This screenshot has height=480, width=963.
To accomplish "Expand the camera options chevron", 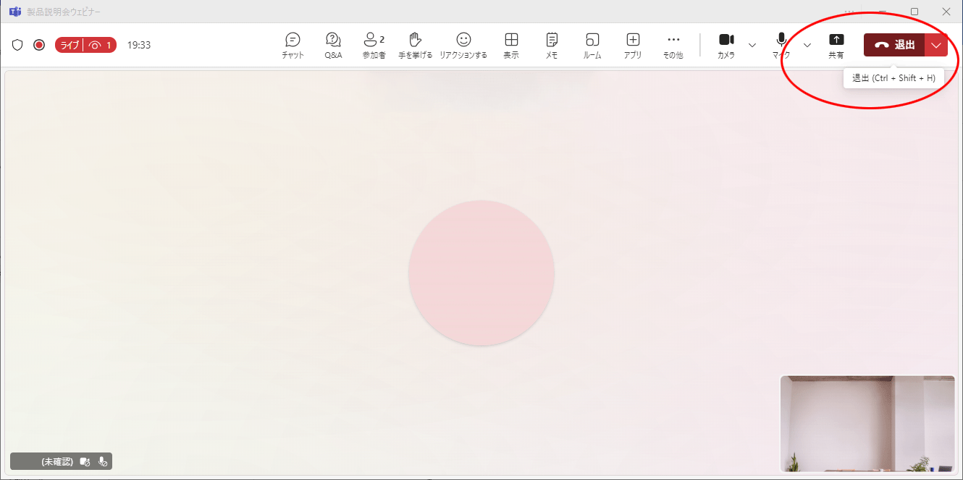I will click(752, 45).
